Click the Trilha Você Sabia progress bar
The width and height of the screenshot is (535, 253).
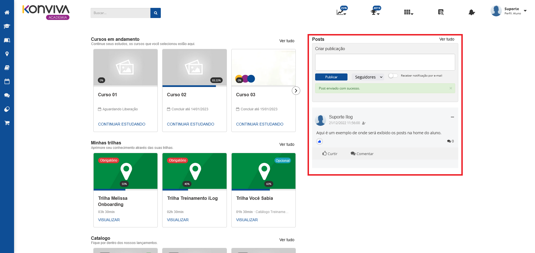tap(263, 190)
